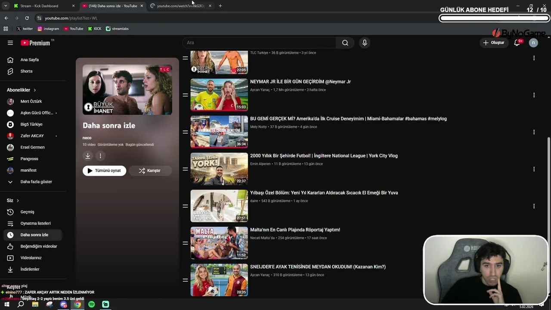Open Aycan Yanaç channel under Neymar video
The image size is (551, 310).
coord(260,90)
